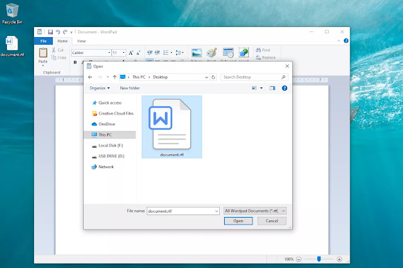Click the Grow font icon in ribbon
Viewport: 403px width, 268px height.
click(131, 53)
